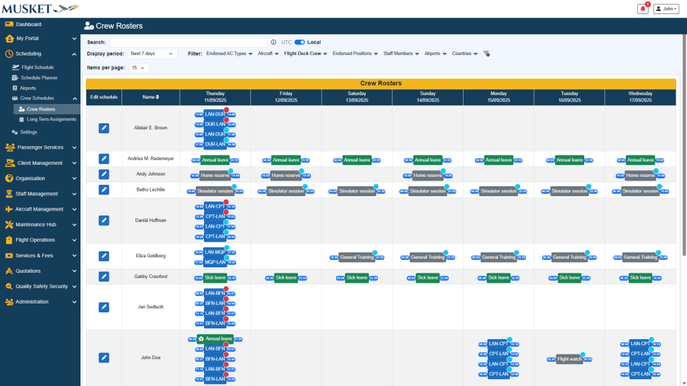Expand the Endorsed AC Types filter
687x386 pixels.
[229, 54]
